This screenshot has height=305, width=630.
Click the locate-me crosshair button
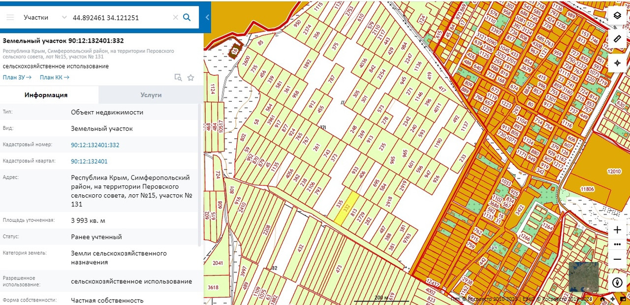pos(617,63)
